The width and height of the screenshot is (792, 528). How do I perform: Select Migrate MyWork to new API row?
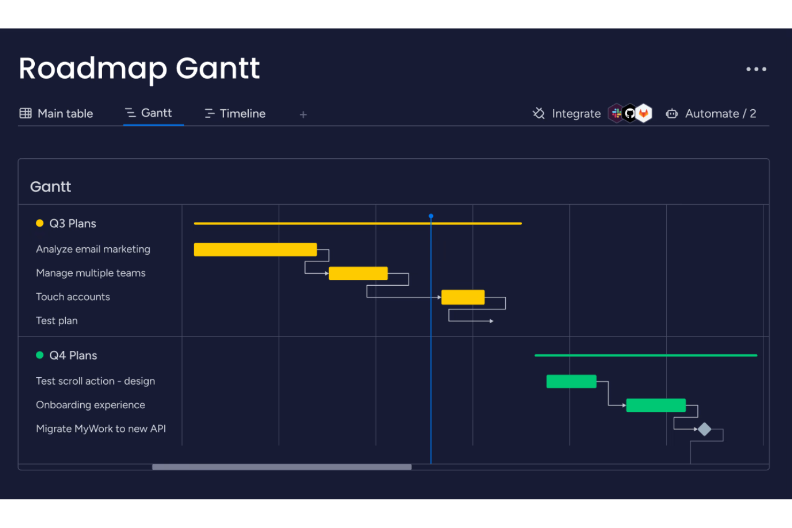(101, 428)
